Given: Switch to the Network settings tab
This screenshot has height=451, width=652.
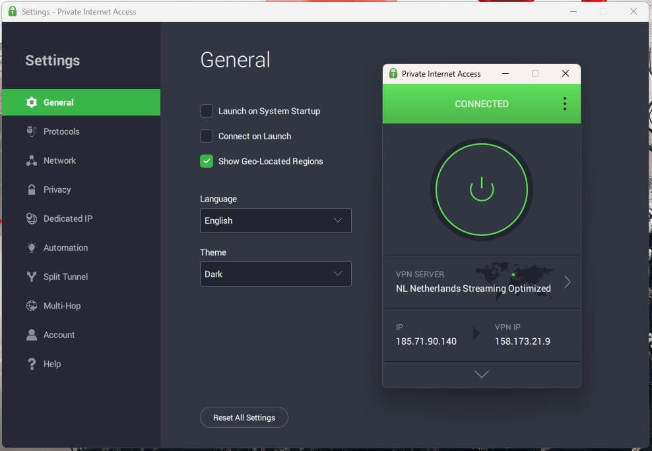Looking at the screenshot, I should pos(81,160).
